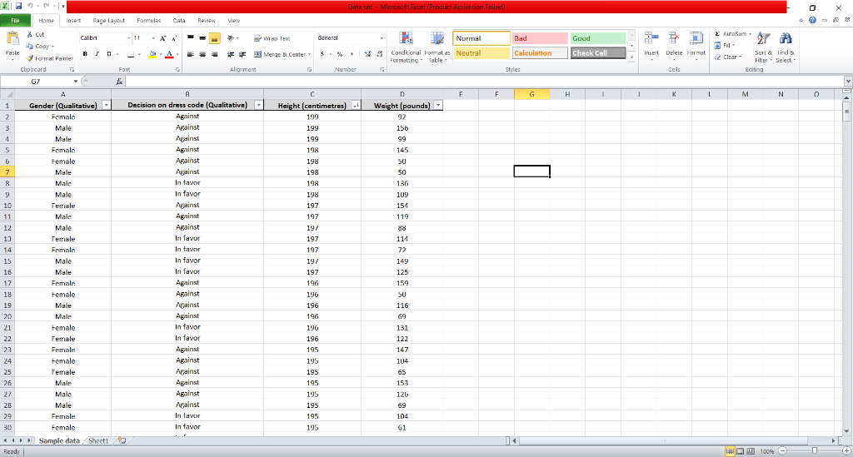
Task: Click the Copy button
Action: (40, 46)
